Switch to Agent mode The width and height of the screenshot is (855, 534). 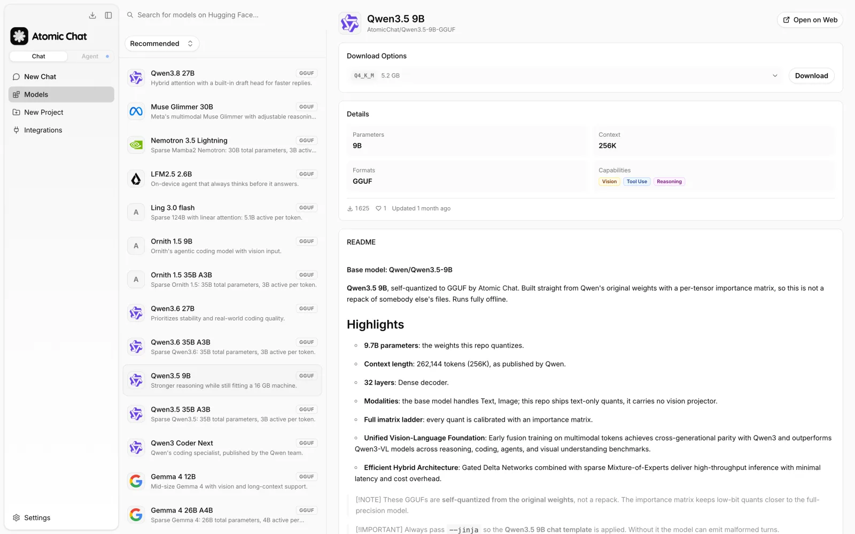(90, 57)
